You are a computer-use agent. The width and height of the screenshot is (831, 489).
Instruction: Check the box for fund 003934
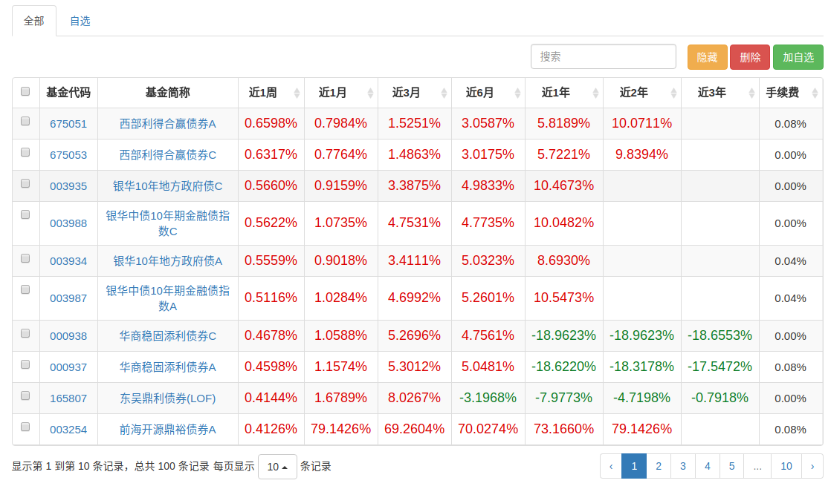coord(25,258)
